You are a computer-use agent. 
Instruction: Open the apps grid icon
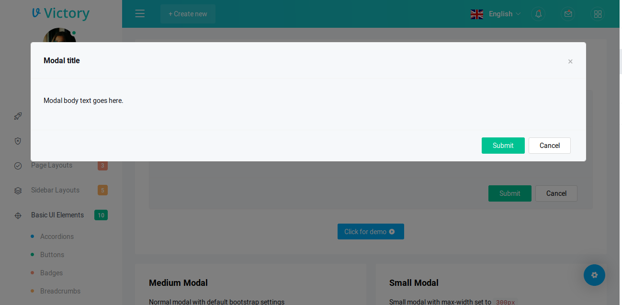pyautogui.click(x=597, y=14)
